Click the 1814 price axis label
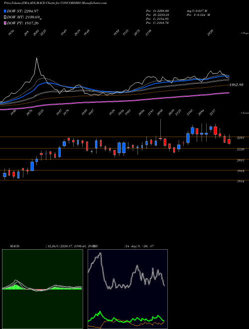 point(241,181)
